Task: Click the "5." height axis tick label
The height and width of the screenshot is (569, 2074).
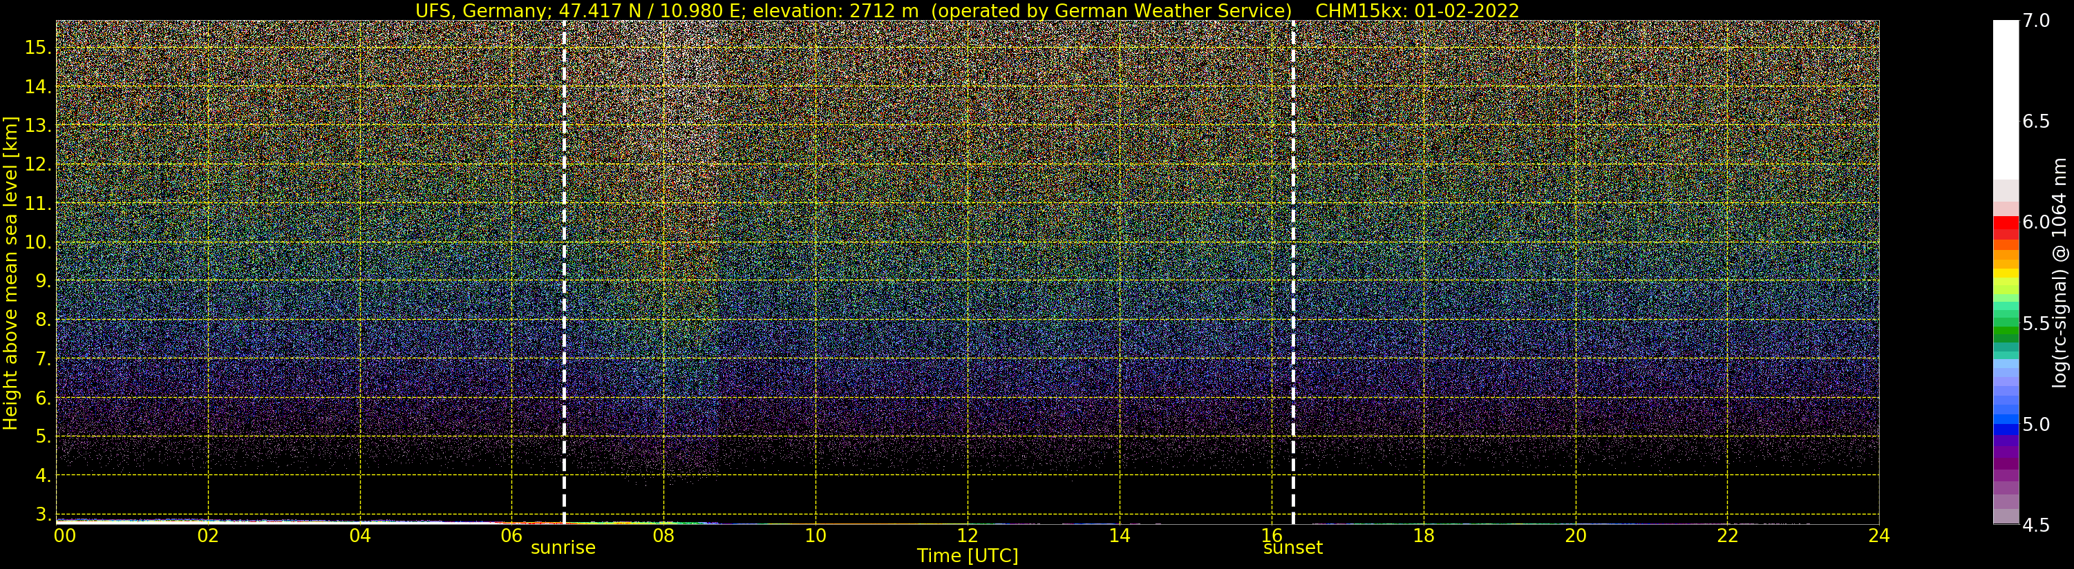Action: point(44,436)
